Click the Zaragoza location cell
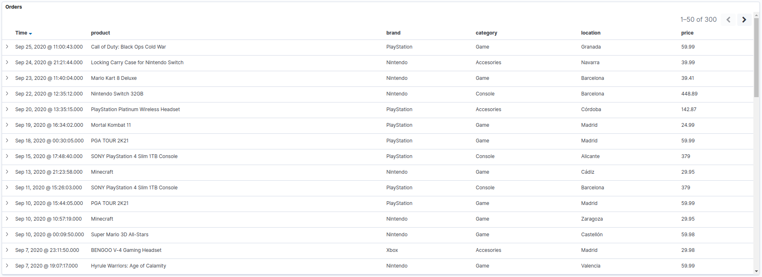This screenshot has height=277, width=762. tap(592, 219)
